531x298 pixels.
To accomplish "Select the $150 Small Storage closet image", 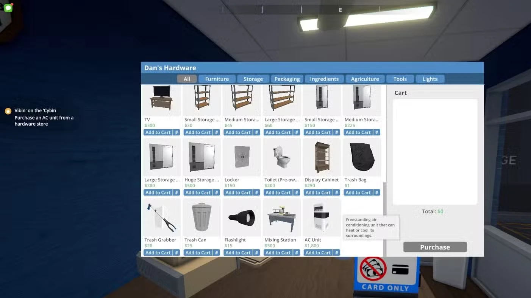I will [322, 100].
